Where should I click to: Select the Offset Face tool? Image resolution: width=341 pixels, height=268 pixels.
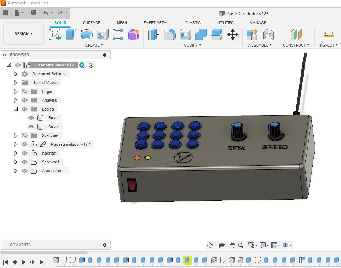click(x=217, y=35)
